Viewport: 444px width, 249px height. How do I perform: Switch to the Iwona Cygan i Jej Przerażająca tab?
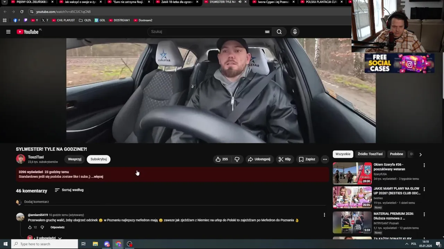click(x=273, y=2)
